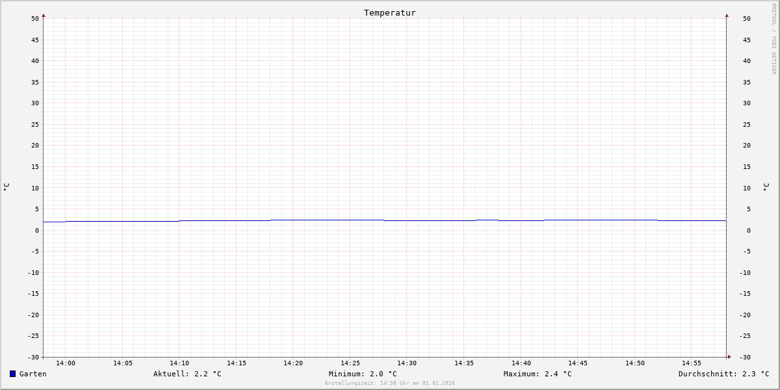Click the right-axis value 15

(x=747, y=167)
